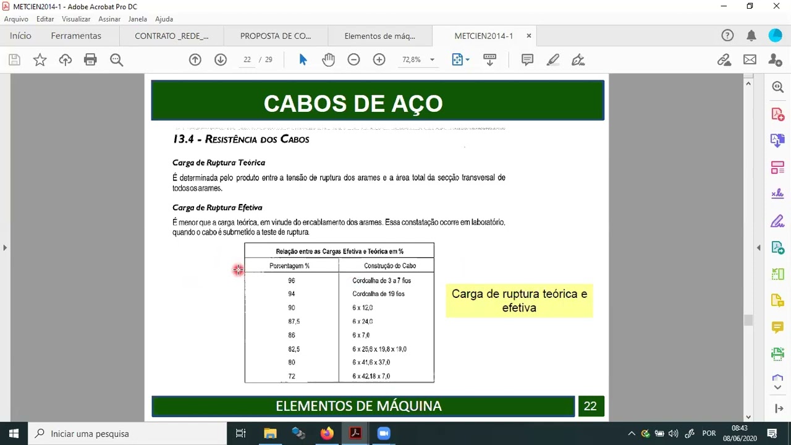The height and width of the screenshot is (445, 791).
Task: Switch to the CONTRATO _REDE_ tab
Action: tap(172, 36)
